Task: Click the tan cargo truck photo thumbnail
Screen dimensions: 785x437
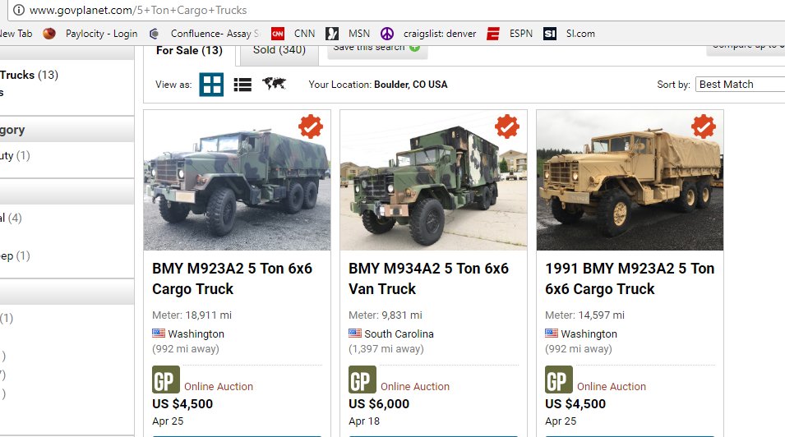Action: pyautogui.click(x=630, y=180)
